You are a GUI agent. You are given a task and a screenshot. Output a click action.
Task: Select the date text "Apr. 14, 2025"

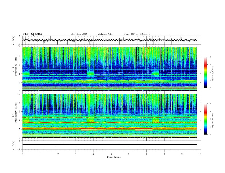79,34
